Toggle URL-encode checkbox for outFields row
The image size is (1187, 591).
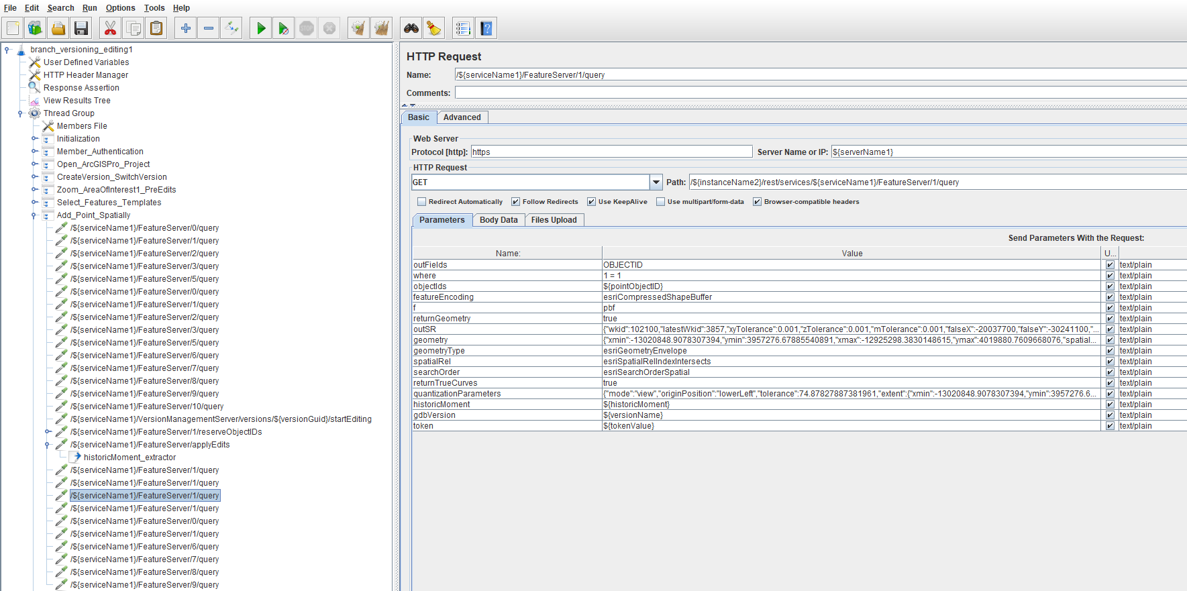[1110, 265]
